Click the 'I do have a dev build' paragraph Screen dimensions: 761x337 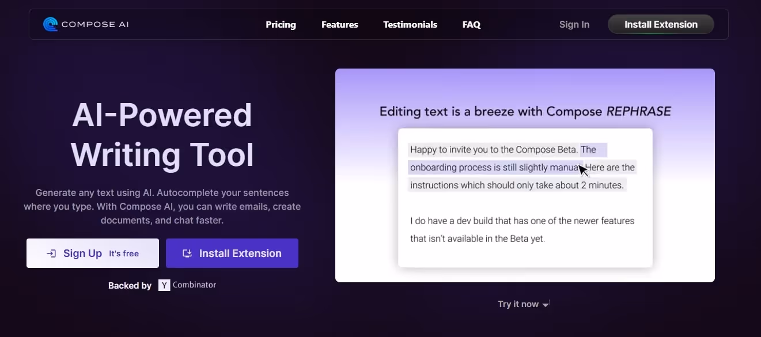(522, 229)
